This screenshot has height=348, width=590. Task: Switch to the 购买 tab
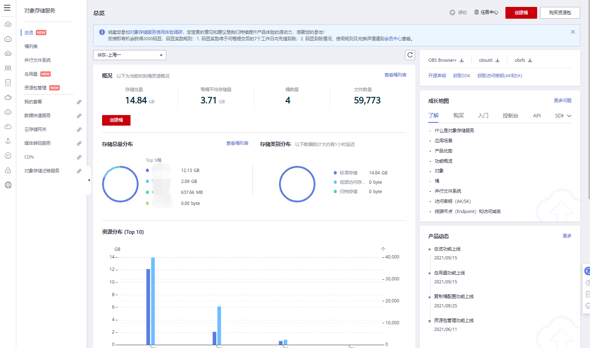click(459, 115)
